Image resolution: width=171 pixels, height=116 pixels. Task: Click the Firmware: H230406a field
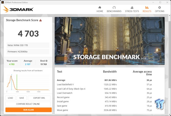click(x=28, y=52)
